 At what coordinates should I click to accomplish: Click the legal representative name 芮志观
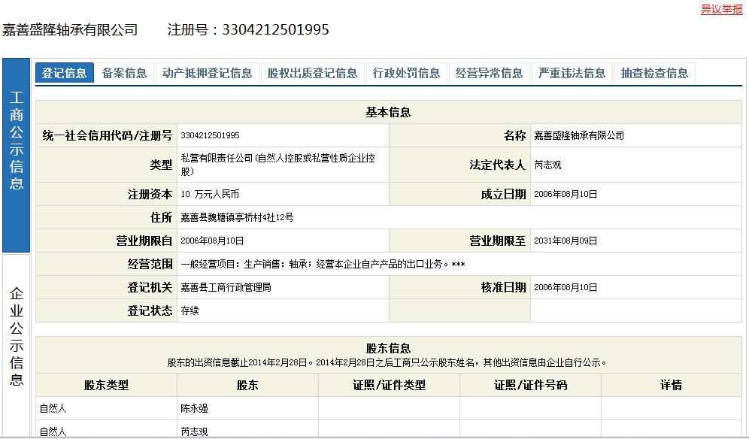pos(547,165)
